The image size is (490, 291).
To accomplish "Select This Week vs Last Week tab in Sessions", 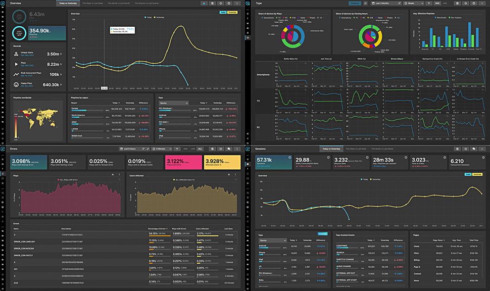I will click(356, 149).
